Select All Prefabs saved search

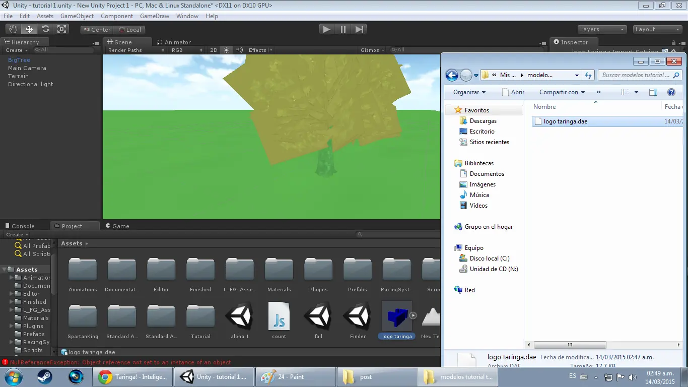(33, 246)
